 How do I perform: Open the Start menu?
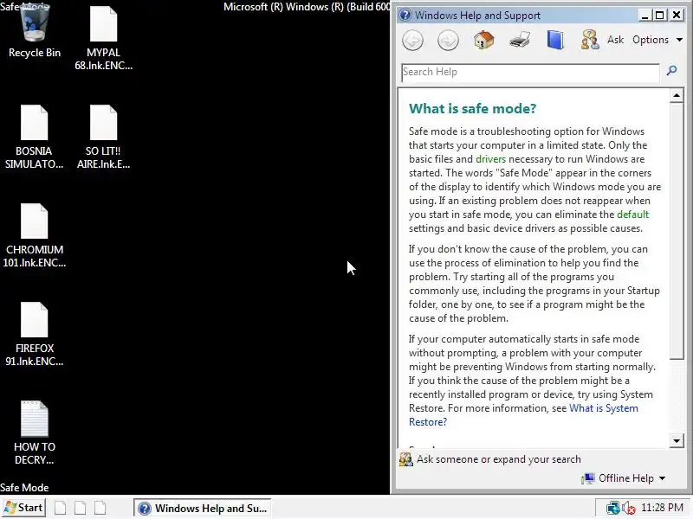pyautogui.click(x=23, y=508)
